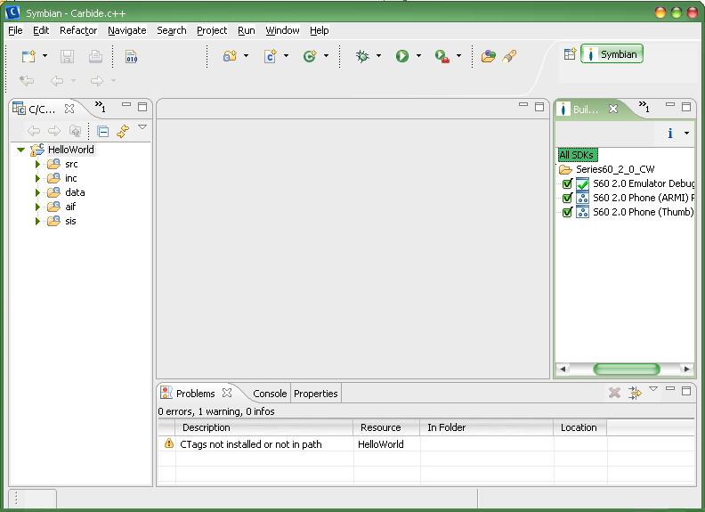This screenshot has width=705, height=512.
Task: Click the Last Edit Location icon
Action: pyautogui.click(x=27, y=80)
